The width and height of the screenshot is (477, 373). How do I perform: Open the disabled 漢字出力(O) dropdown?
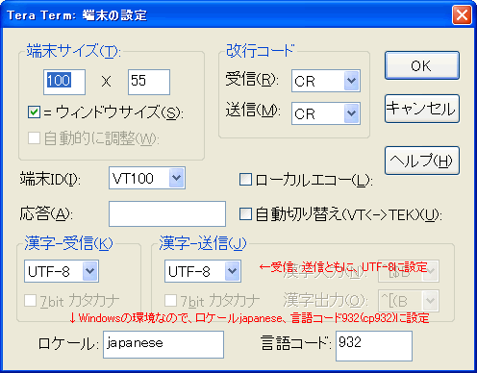[x=409, y=301]
